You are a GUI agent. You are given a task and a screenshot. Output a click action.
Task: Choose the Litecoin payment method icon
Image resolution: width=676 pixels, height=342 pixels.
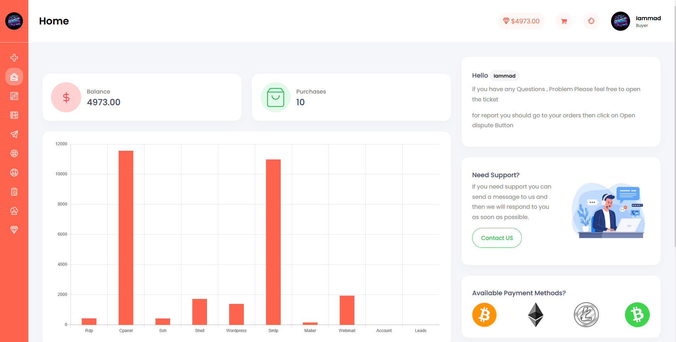[586, 315]
